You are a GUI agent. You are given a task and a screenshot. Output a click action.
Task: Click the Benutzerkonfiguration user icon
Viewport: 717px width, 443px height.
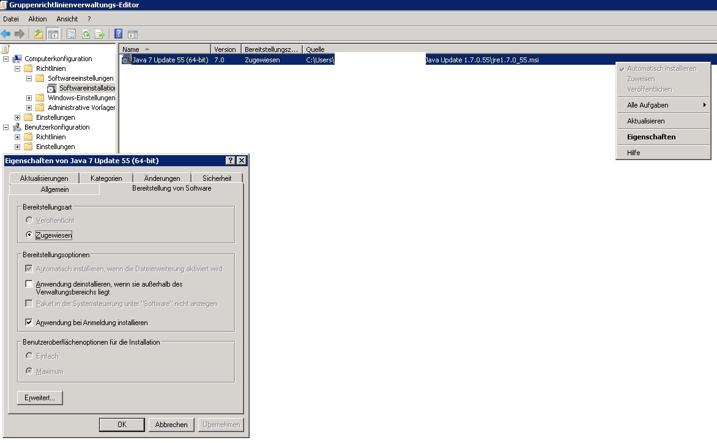click(17, 127)
